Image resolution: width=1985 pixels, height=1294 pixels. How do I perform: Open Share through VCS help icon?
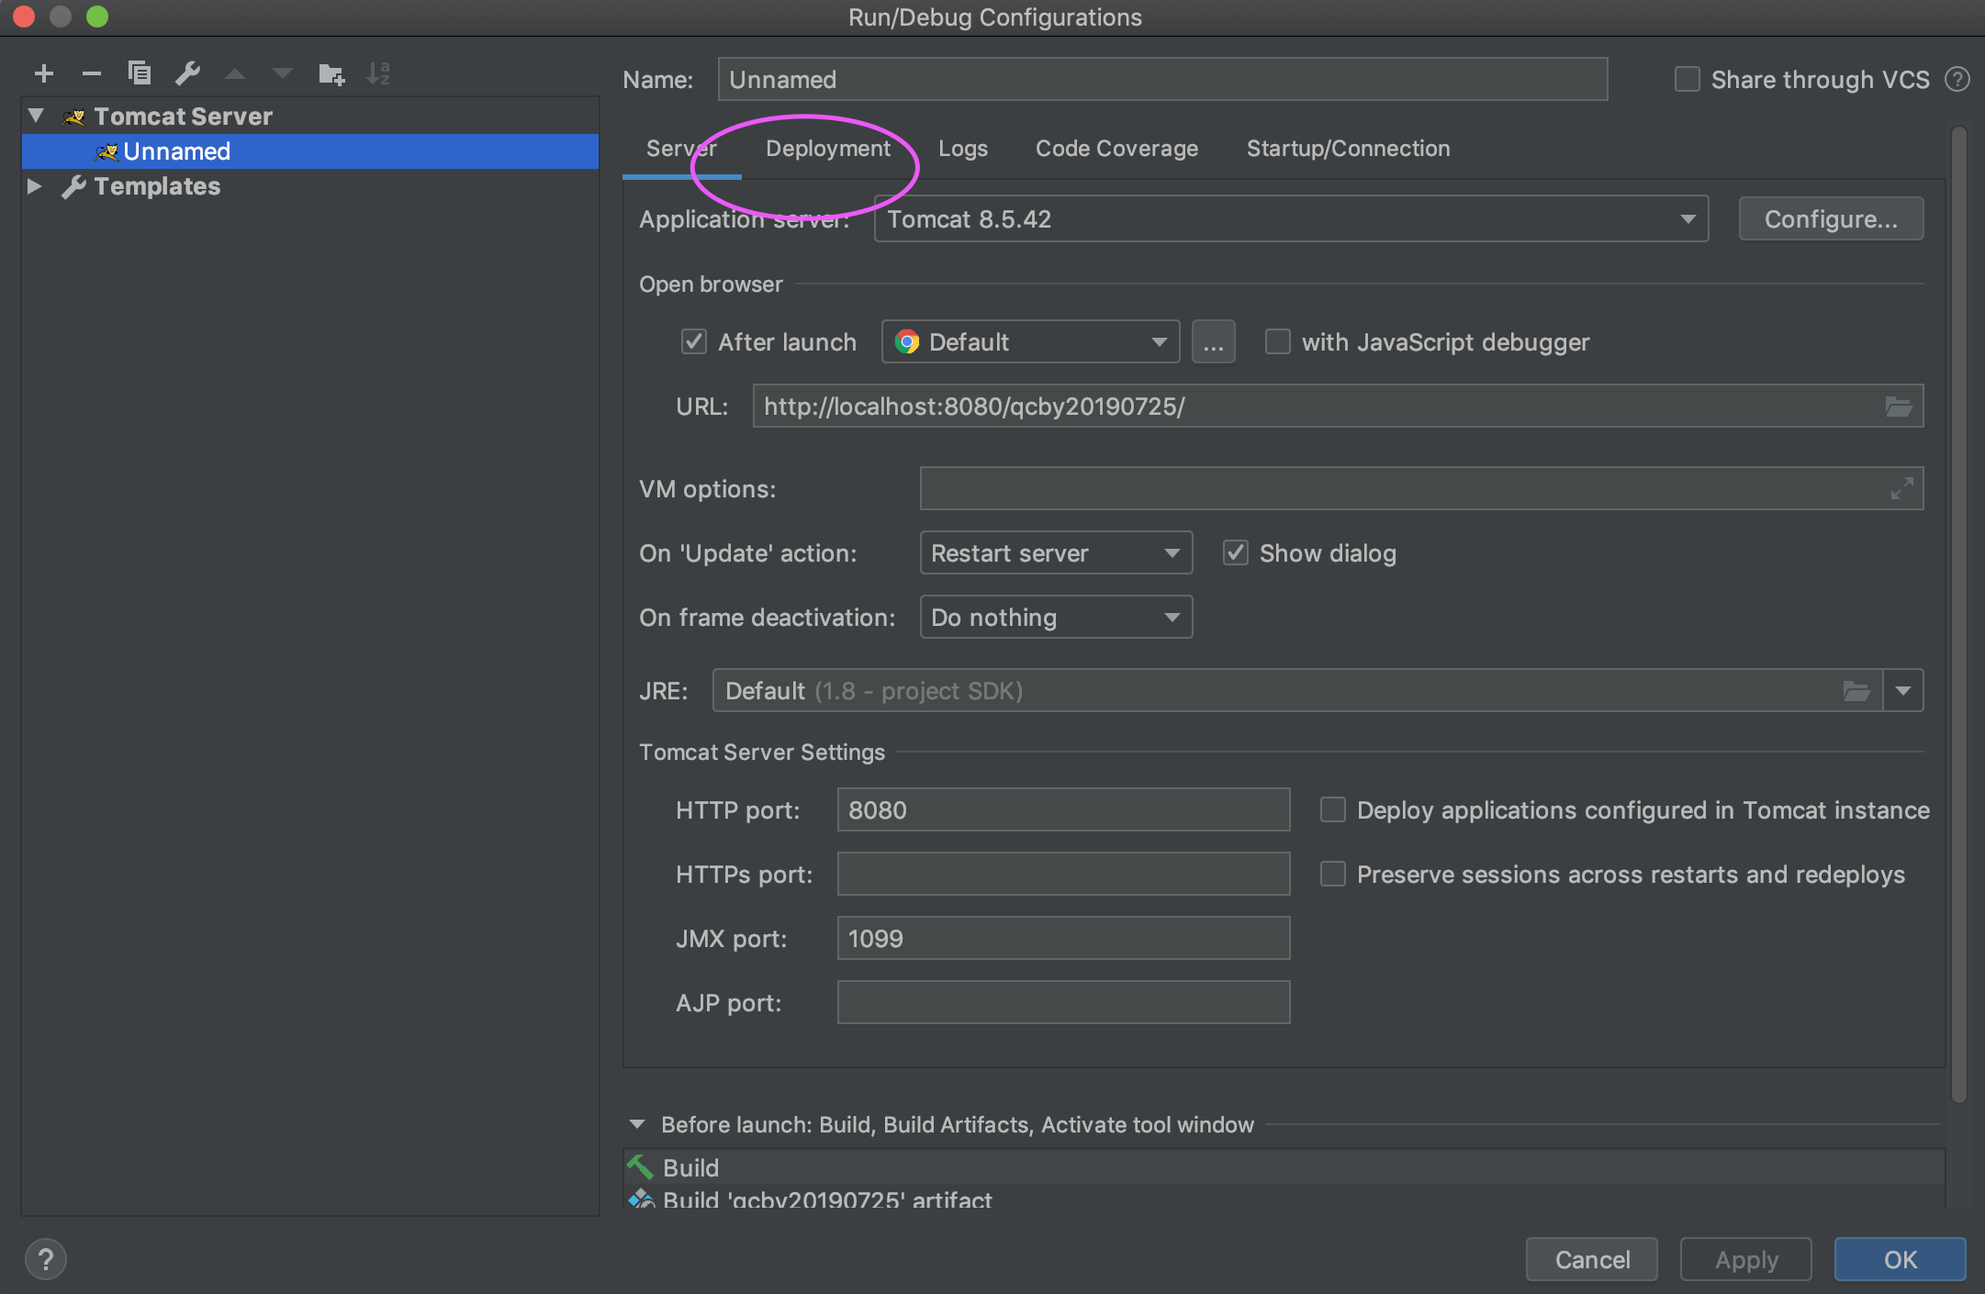tap(1957, 80)
